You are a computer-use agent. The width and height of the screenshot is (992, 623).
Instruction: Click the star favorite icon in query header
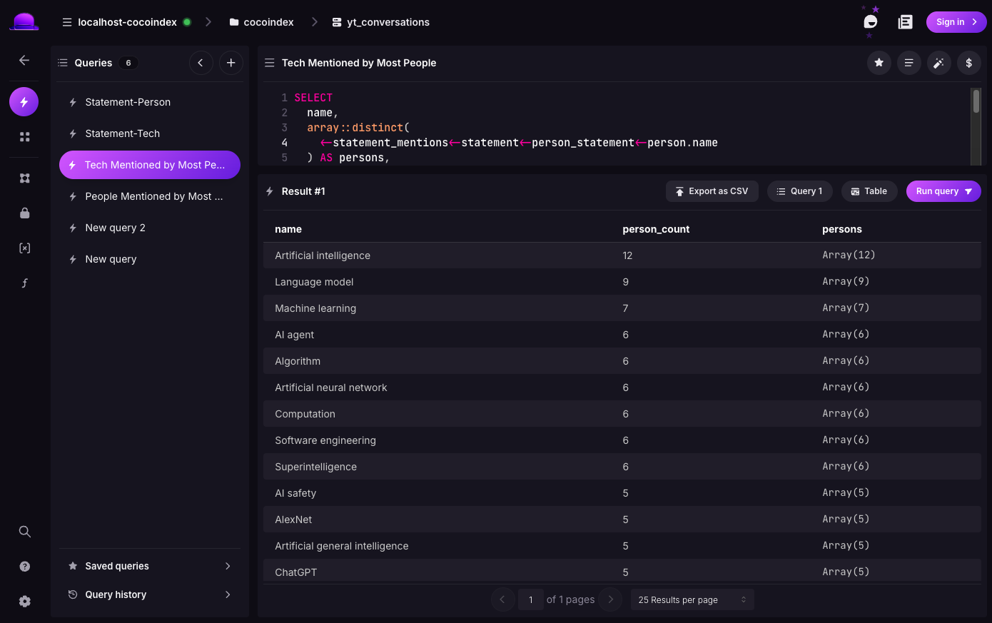879,63
